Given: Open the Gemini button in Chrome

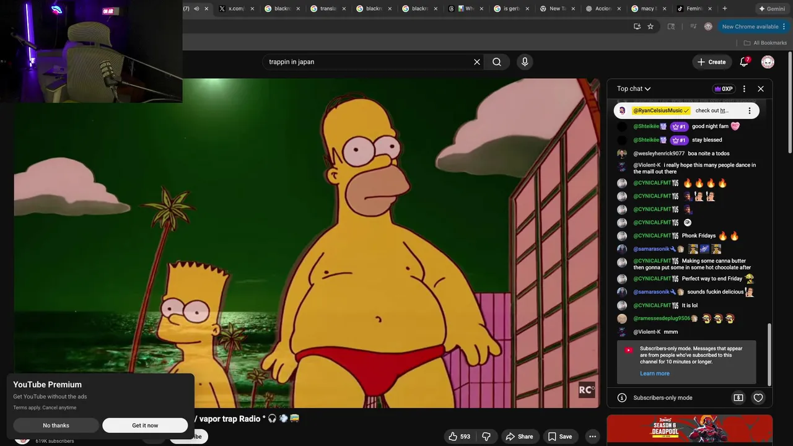Looking at the screenshot, I should pos(771,9).
